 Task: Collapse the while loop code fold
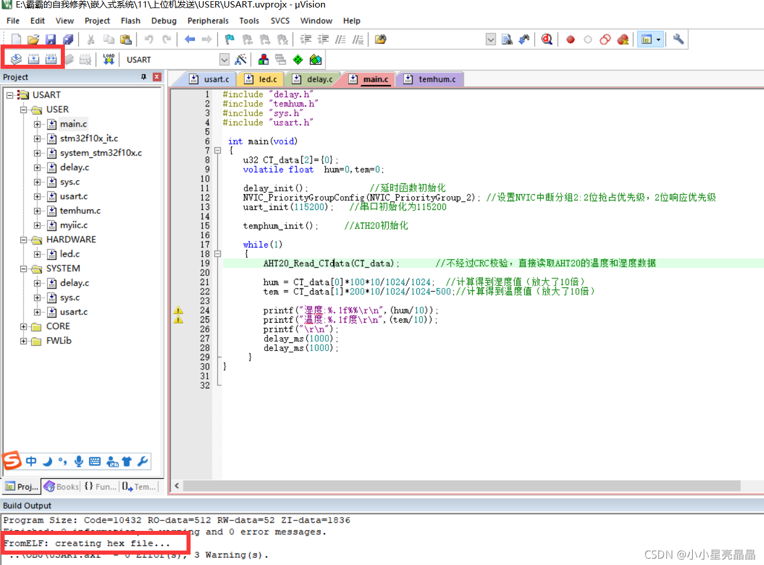coord(218,253)
